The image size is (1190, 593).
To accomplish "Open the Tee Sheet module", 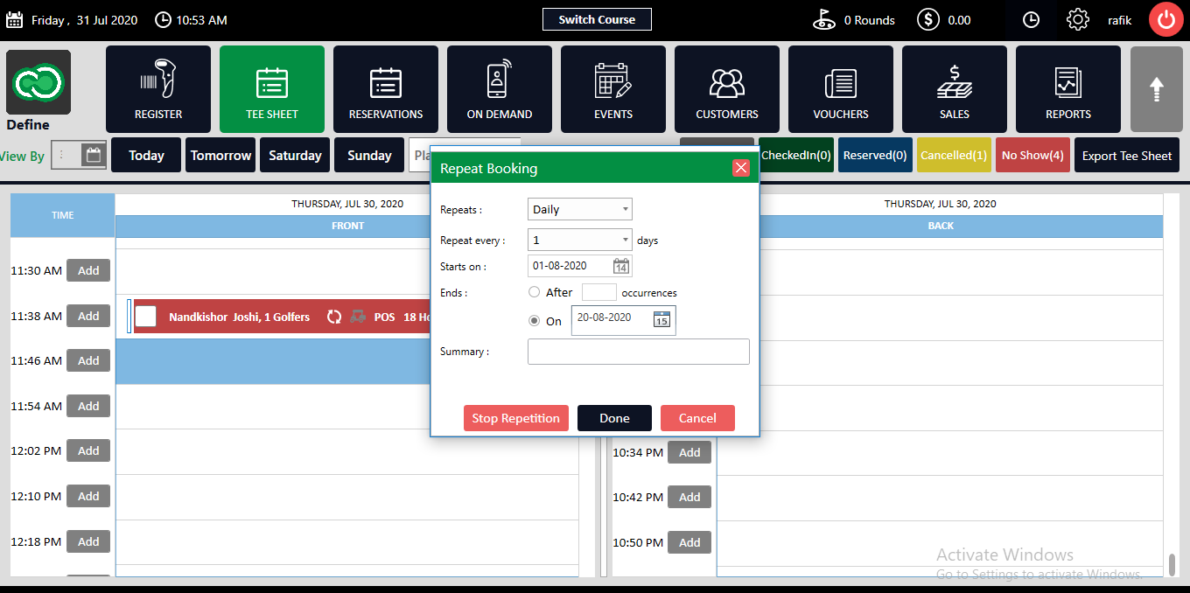I will (272, 89).
